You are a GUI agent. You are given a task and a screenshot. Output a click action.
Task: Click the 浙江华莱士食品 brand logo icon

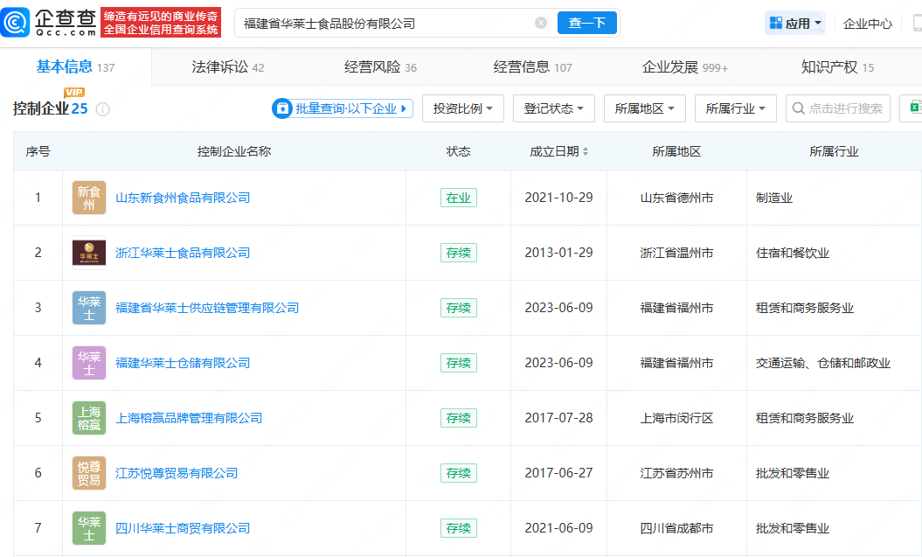tap(89, 253)
